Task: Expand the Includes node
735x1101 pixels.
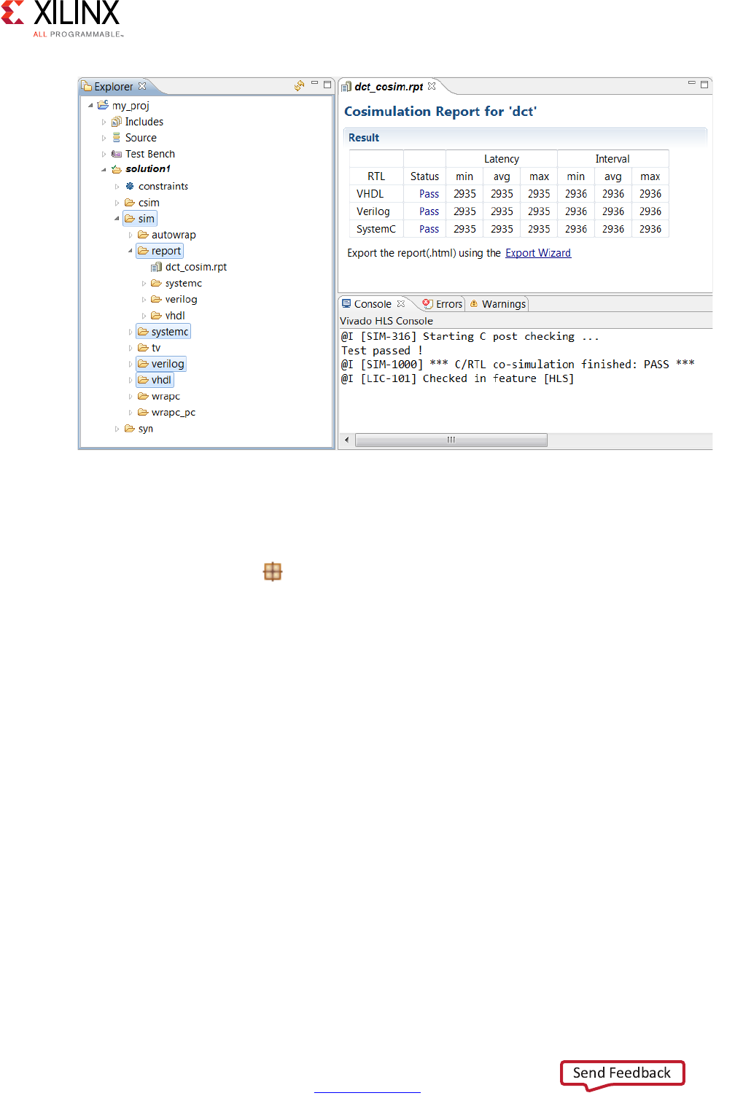Action: 104,122
